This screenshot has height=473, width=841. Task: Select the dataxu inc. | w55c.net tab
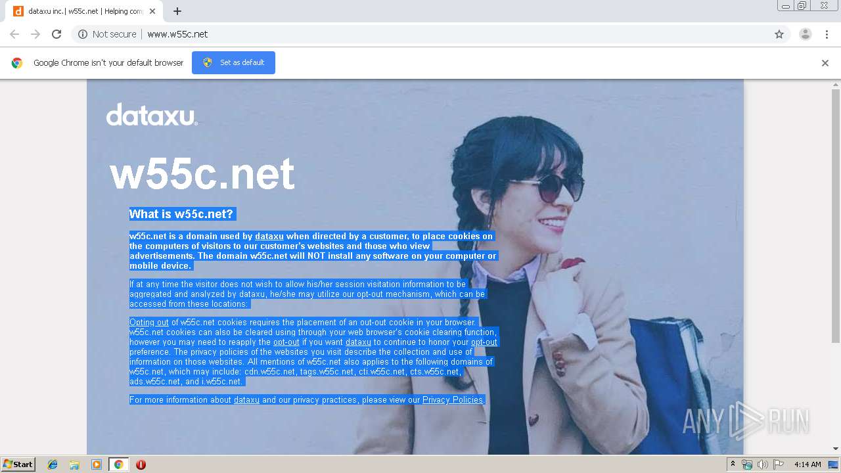(x=84, y=11)
